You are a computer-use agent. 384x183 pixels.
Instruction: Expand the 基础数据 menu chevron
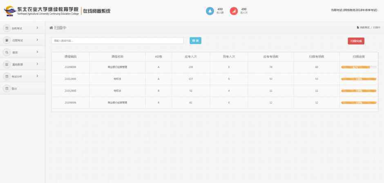pyautogui.click(x=37, y=64)
